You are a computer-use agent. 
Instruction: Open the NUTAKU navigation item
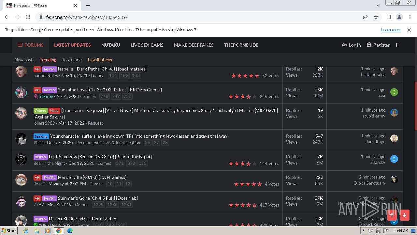click(111, 45)
